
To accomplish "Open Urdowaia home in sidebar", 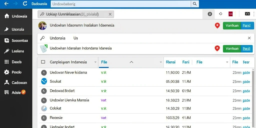I will tap(16, 16).
